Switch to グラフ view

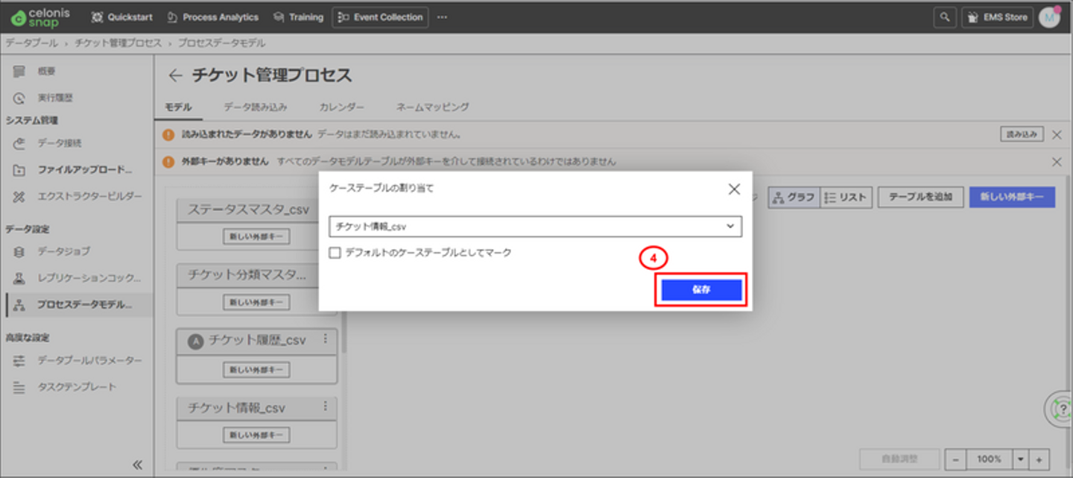794,198
